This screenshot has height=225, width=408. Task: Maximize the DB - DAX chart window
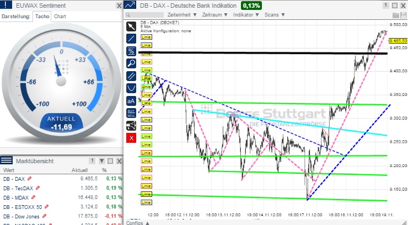coord(395,6)
